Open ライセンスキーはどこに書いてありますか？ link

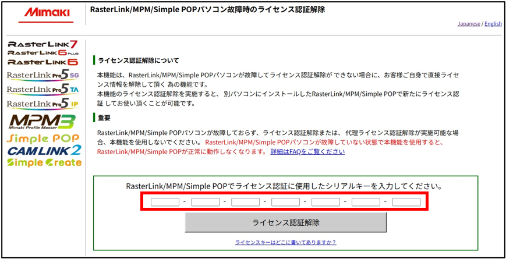pos(285,242)
